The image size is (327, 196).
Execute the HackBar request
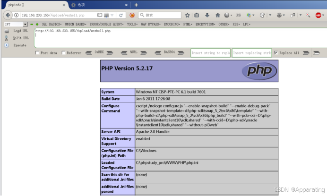20,45
